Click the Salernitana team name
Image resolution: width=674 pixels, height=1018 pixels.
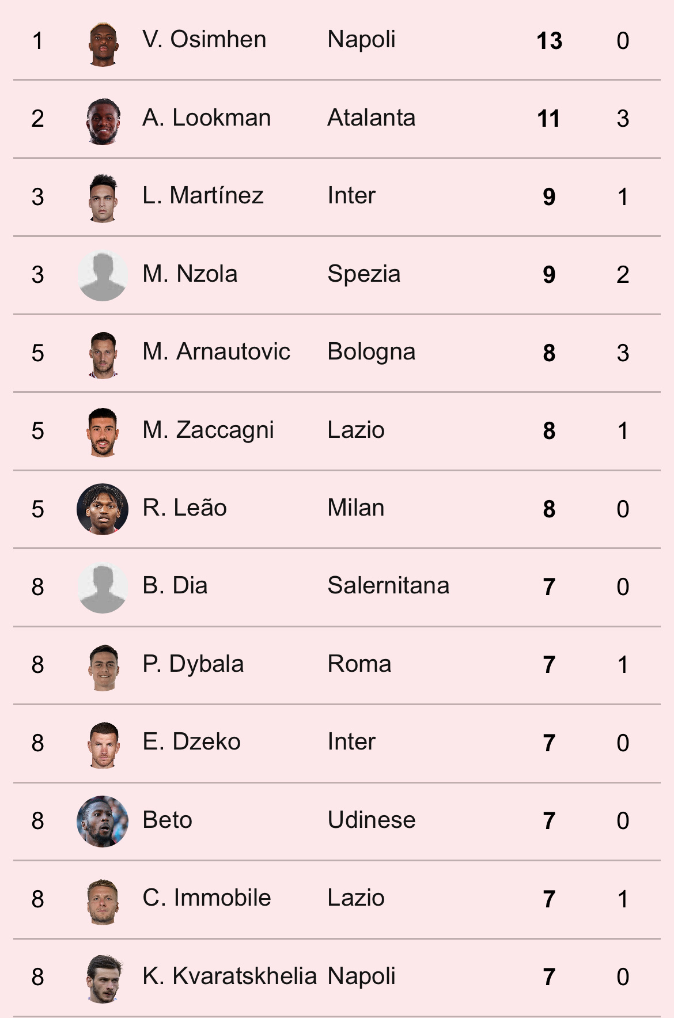click(x=388, y=586)
